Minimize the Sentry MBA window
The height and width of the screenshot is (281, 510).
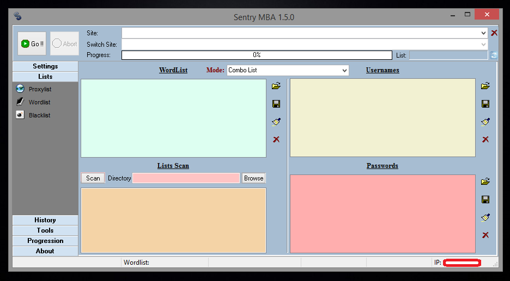452,15
